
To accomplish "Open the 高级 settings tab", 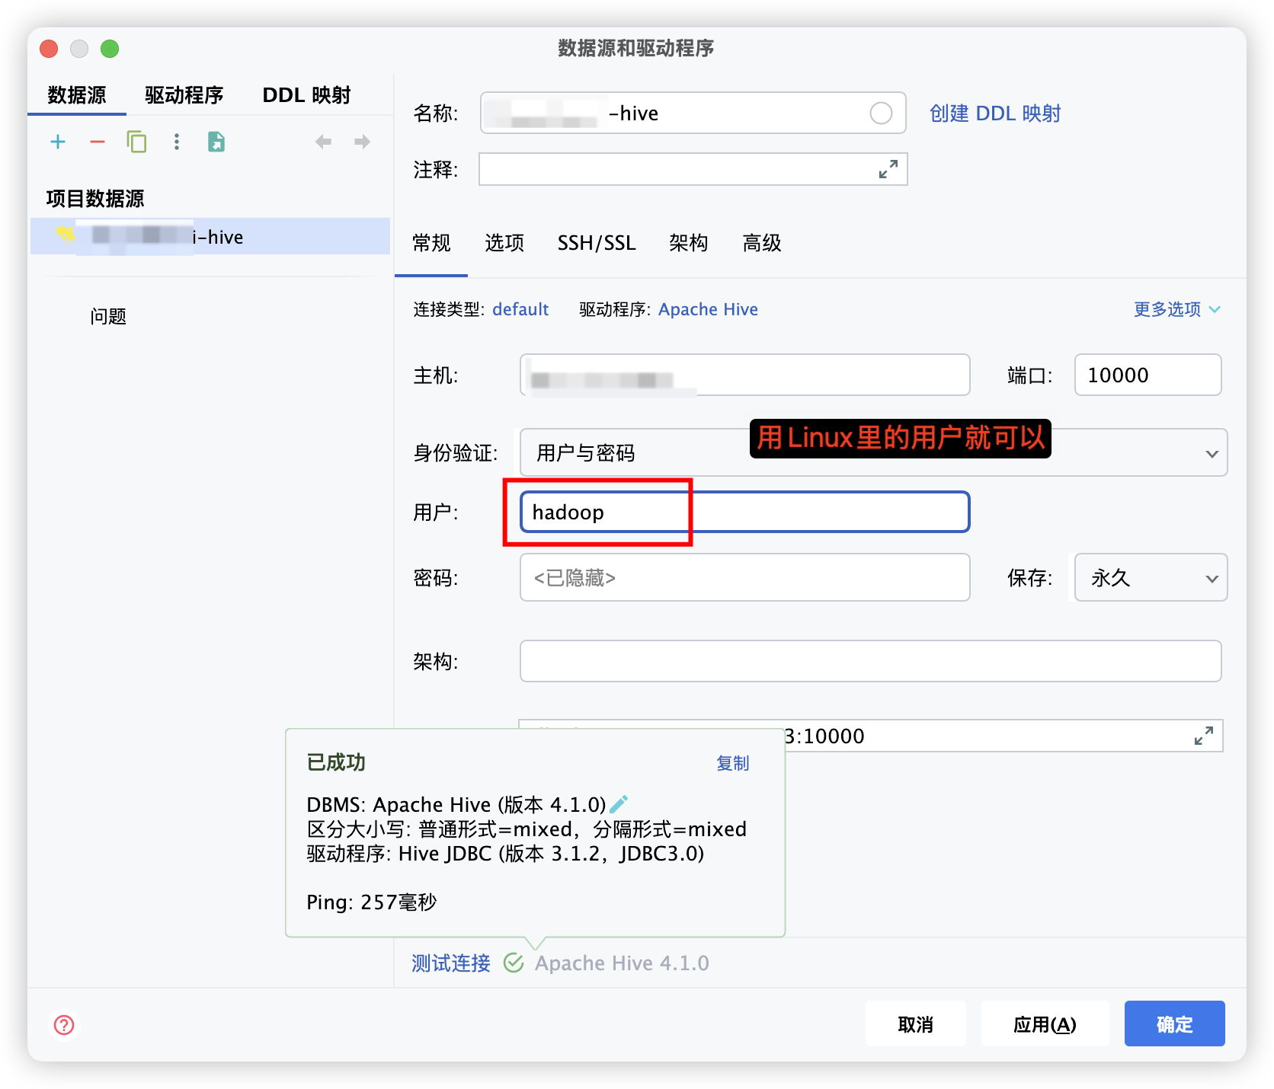I will tap(760, 243).
